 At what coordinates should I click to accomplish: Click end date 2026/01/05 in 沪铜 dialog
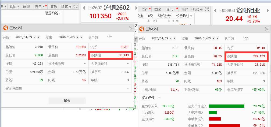[x=66, y=37]
